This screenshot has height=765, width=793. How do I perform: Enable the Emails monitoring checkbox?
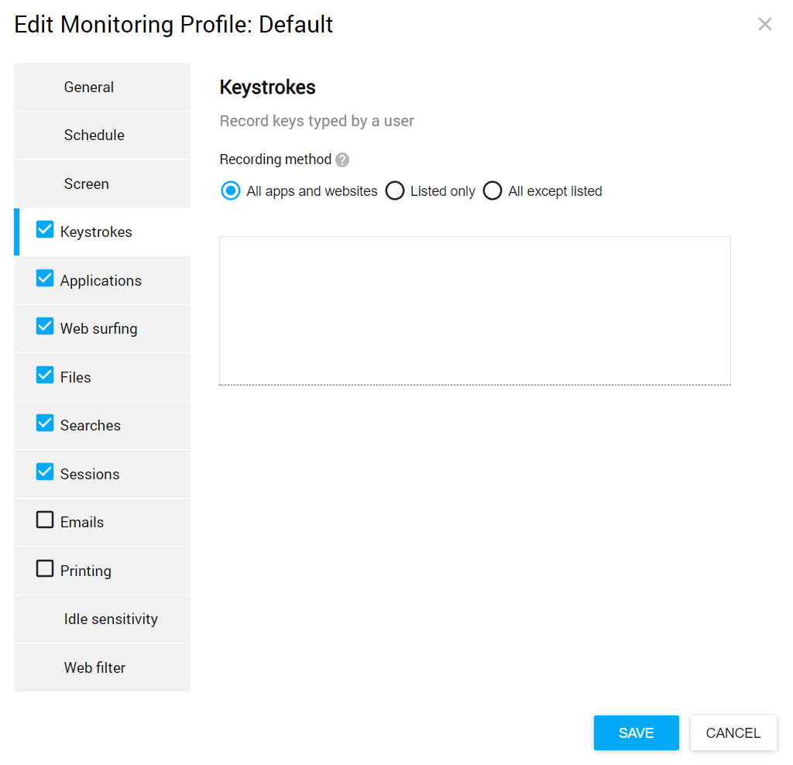tap(45, 520)
